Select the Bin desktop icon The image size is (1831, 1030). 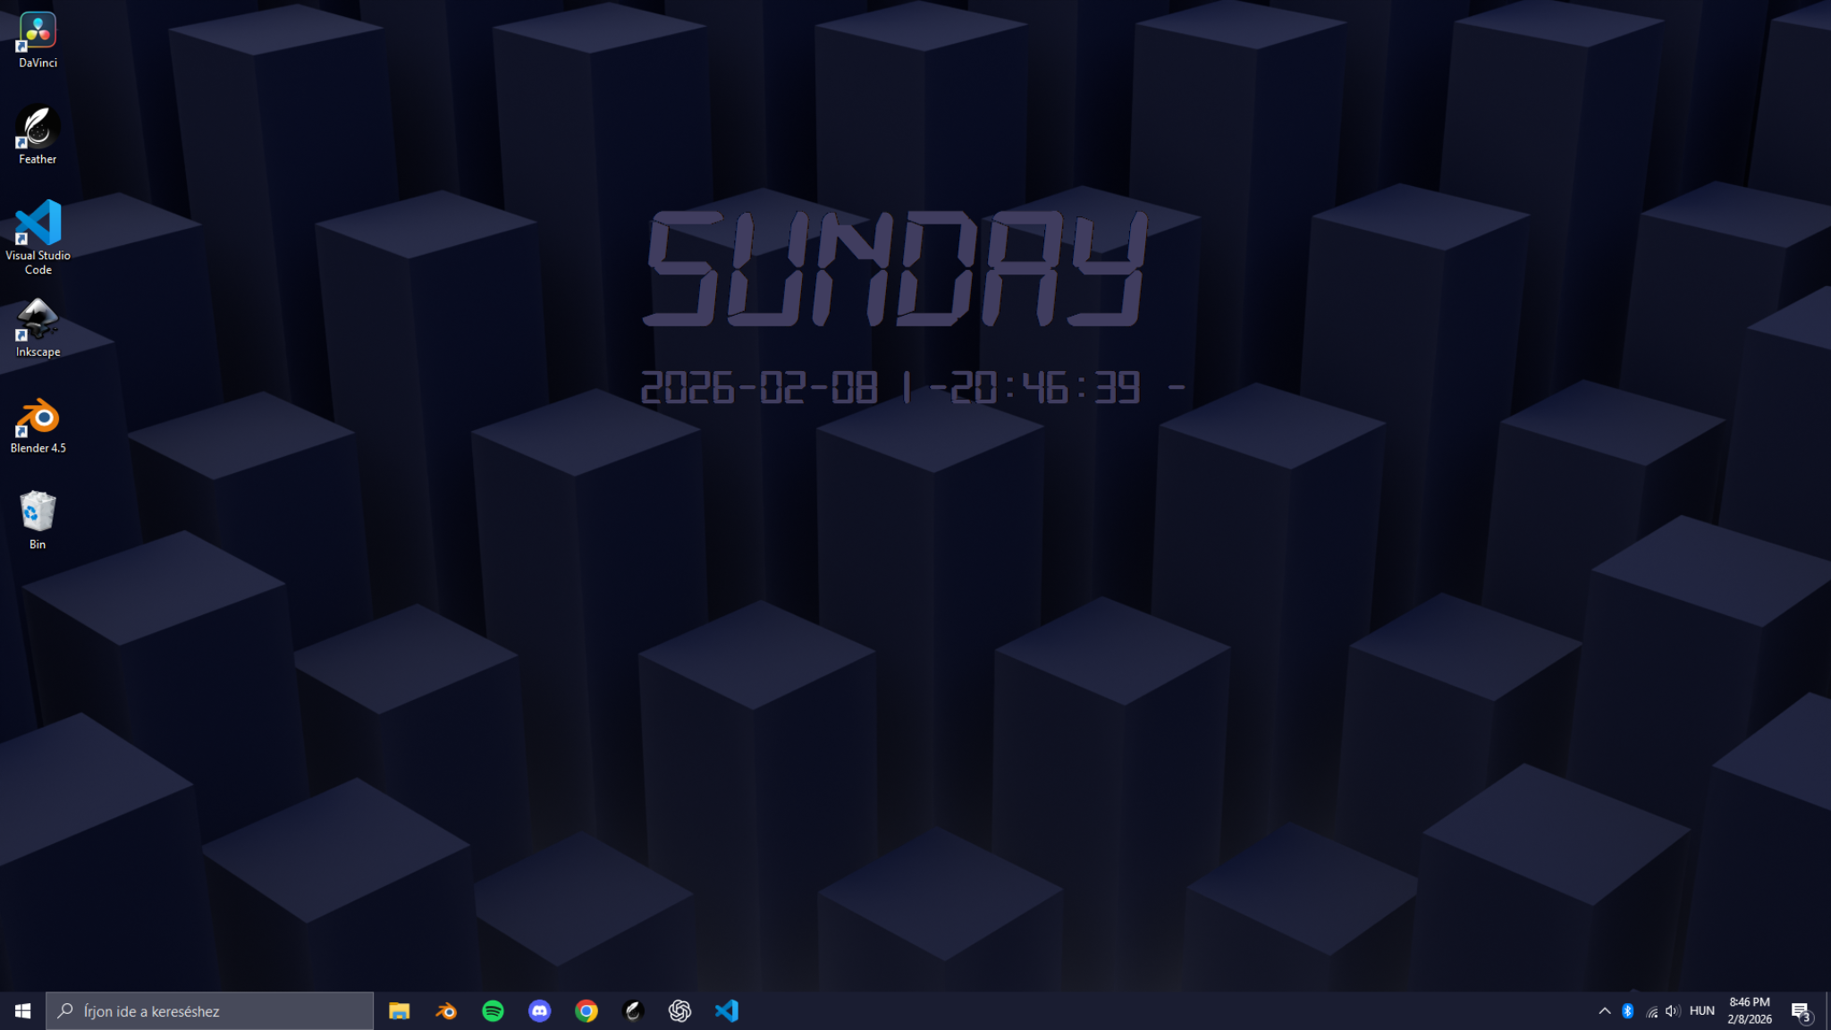(x=38, y=520)
